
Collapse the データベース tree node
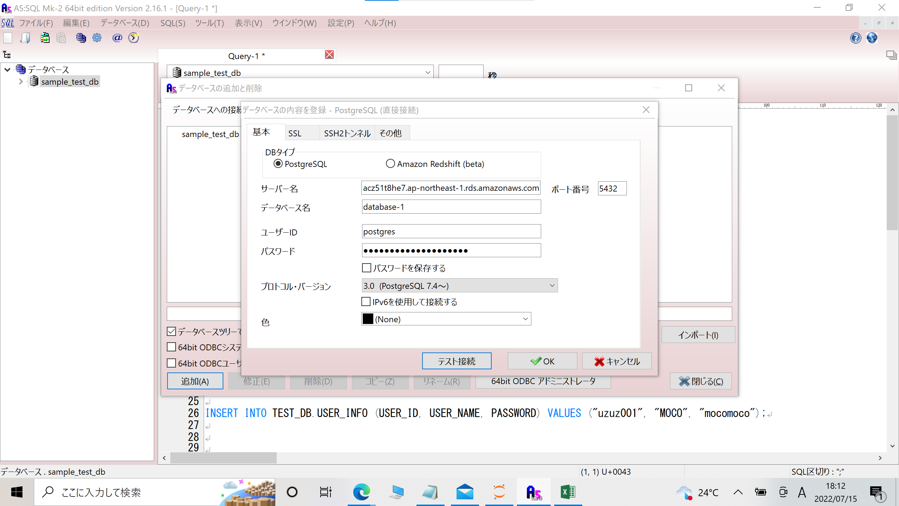point(7,69)
